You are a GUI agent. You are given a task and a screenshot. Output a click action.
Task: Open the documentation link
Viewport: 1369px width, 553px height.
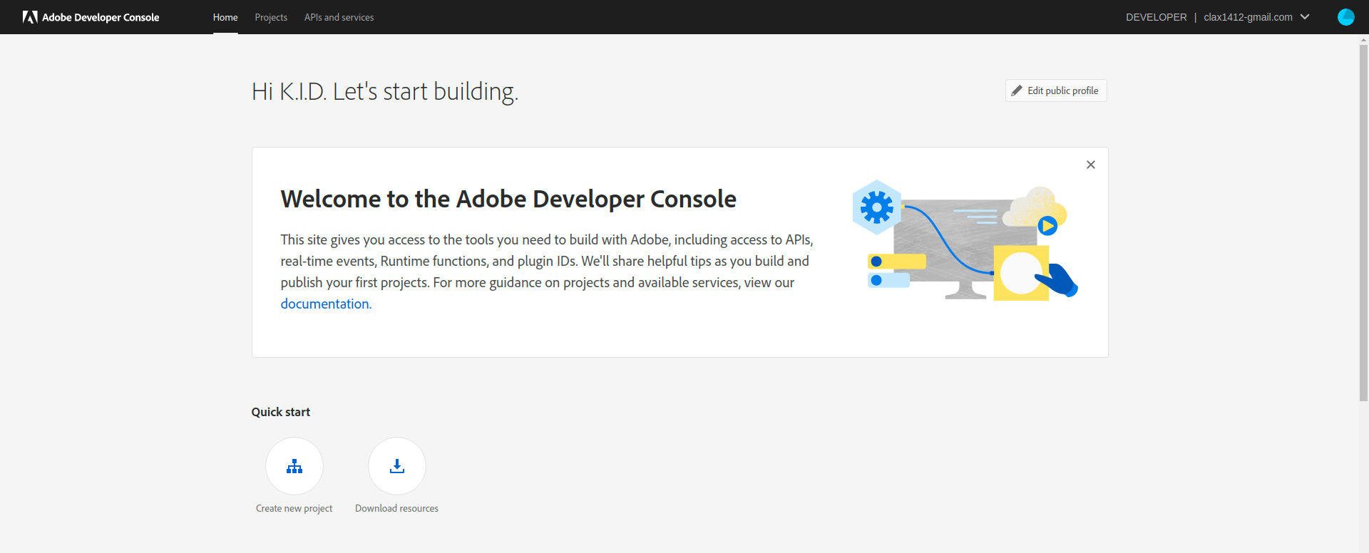pyautogui.click(x=326, y=304)
